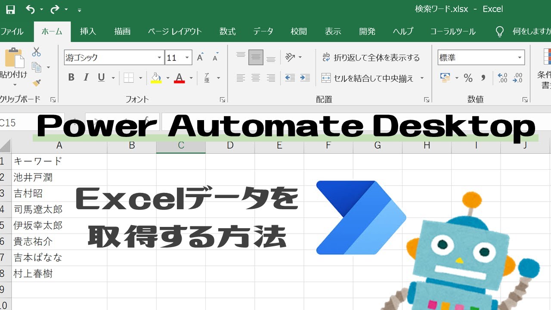Open the ページ レイアウト tab
Screen dimensions: 551x310
tap(175, 31)
